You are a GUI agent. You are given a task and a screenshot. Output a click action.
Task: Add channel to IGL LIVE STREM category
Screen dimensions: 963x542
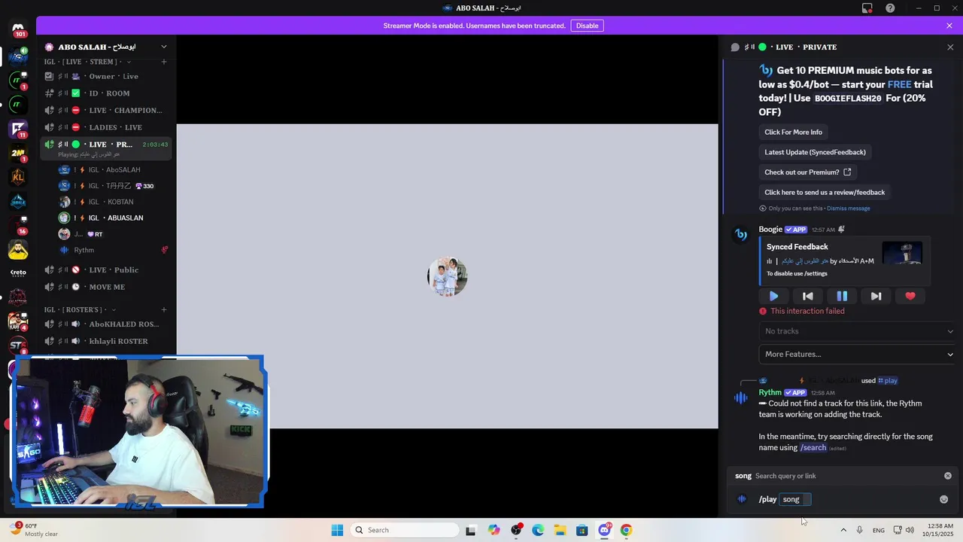tap(164, 62)
